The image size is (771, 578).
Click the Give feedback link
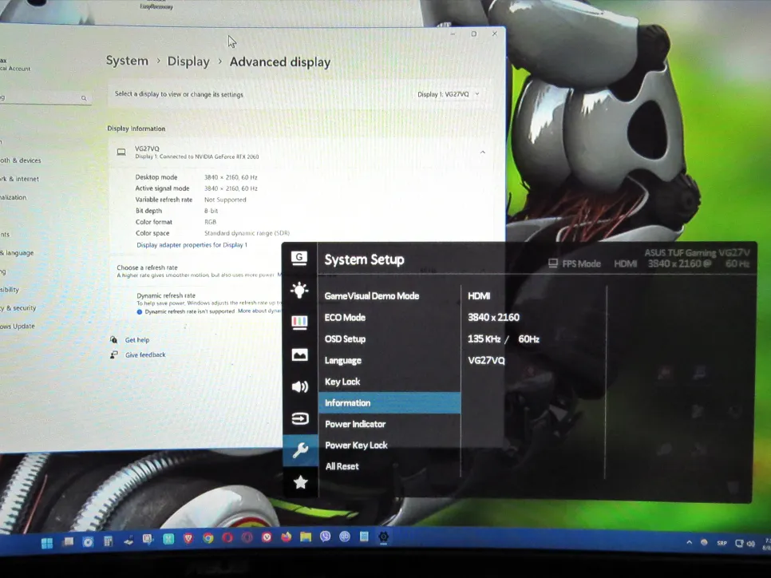point(145,354)
